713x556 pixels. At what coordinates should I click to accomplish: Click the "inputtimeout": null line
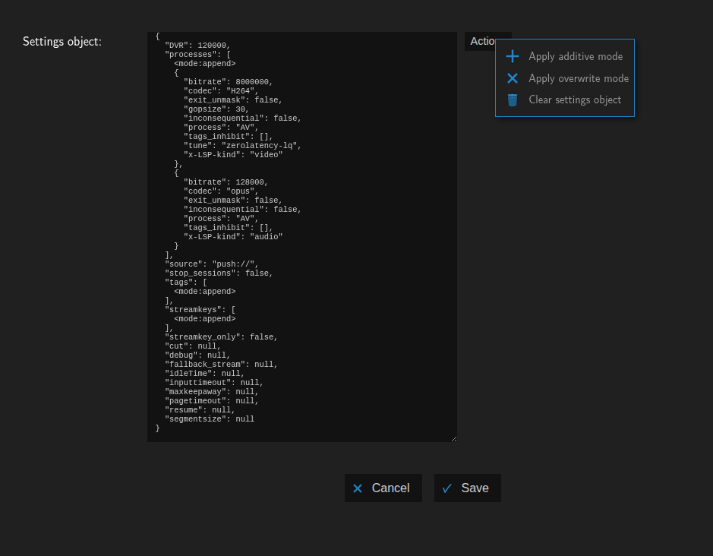point(214,382)
